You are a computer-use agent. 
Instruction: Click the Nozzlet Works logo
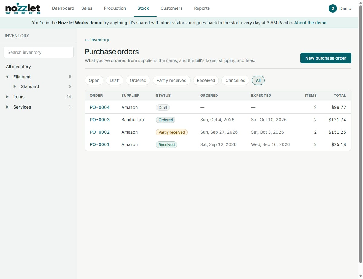[x=23, y=8]
